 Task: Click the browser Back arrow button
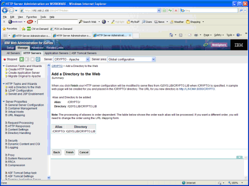pos(5,10)
